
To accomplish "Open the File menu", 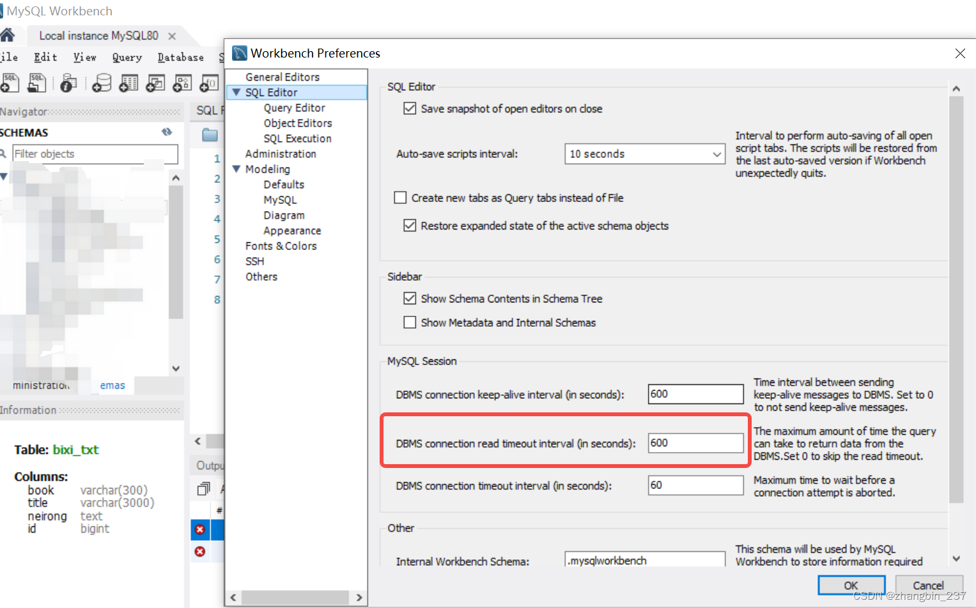I will point(9,57).
